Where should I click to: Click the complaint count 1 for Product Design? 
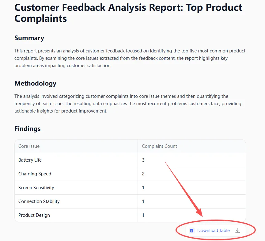click(143, 215)
